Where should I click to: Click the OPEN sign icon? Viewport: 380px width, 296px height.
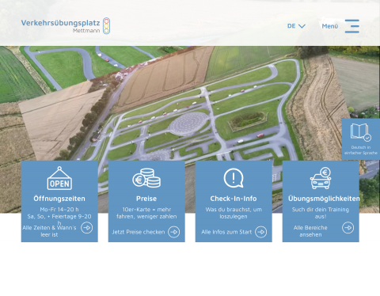(x=59, y=178)
